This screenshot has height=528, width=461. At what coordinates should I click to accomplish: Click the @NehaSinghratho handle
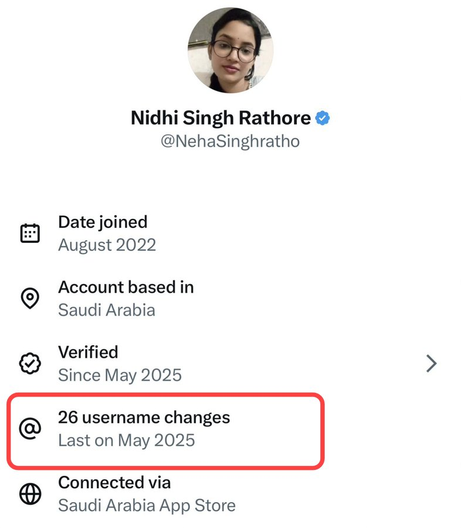click(230, 141)
